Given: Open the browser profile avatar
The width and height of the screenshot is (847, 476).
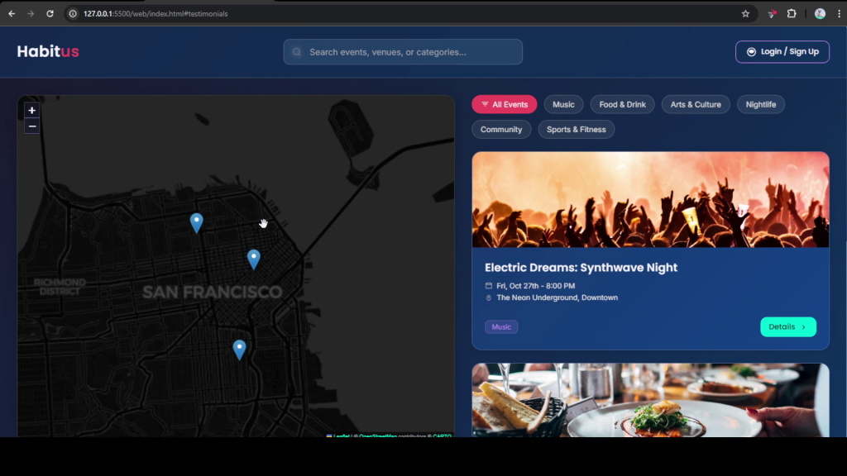Looking at the screenshot, I should pyautogui.click(x=820, y=14).
